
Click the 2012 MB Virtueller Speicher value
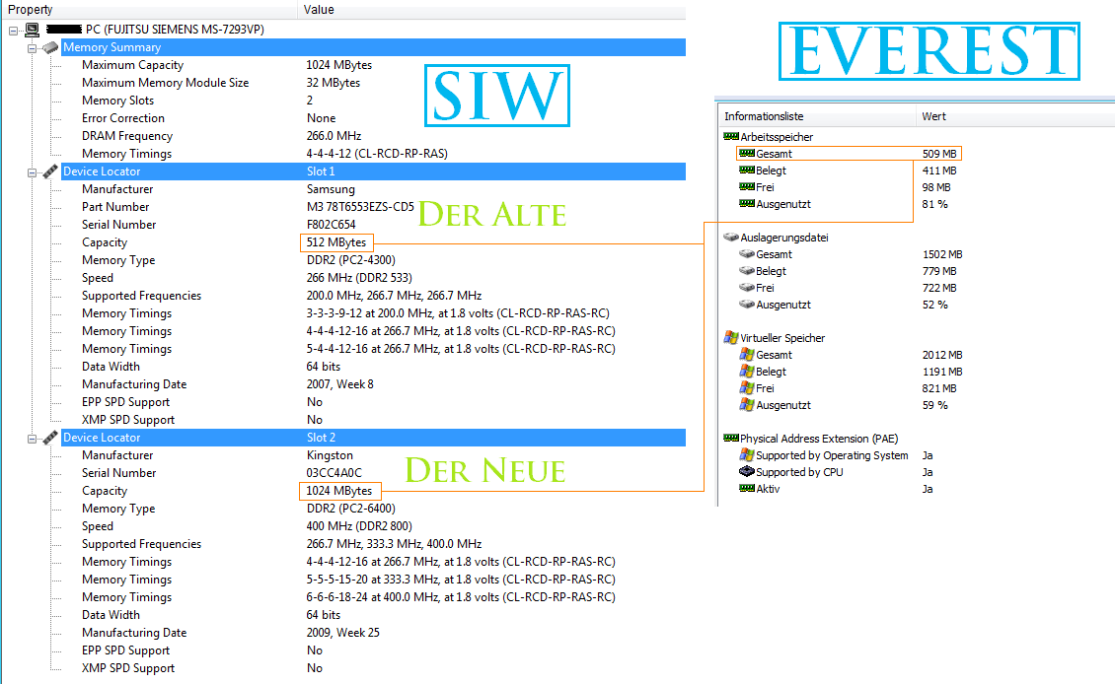(x=942, y=355)
